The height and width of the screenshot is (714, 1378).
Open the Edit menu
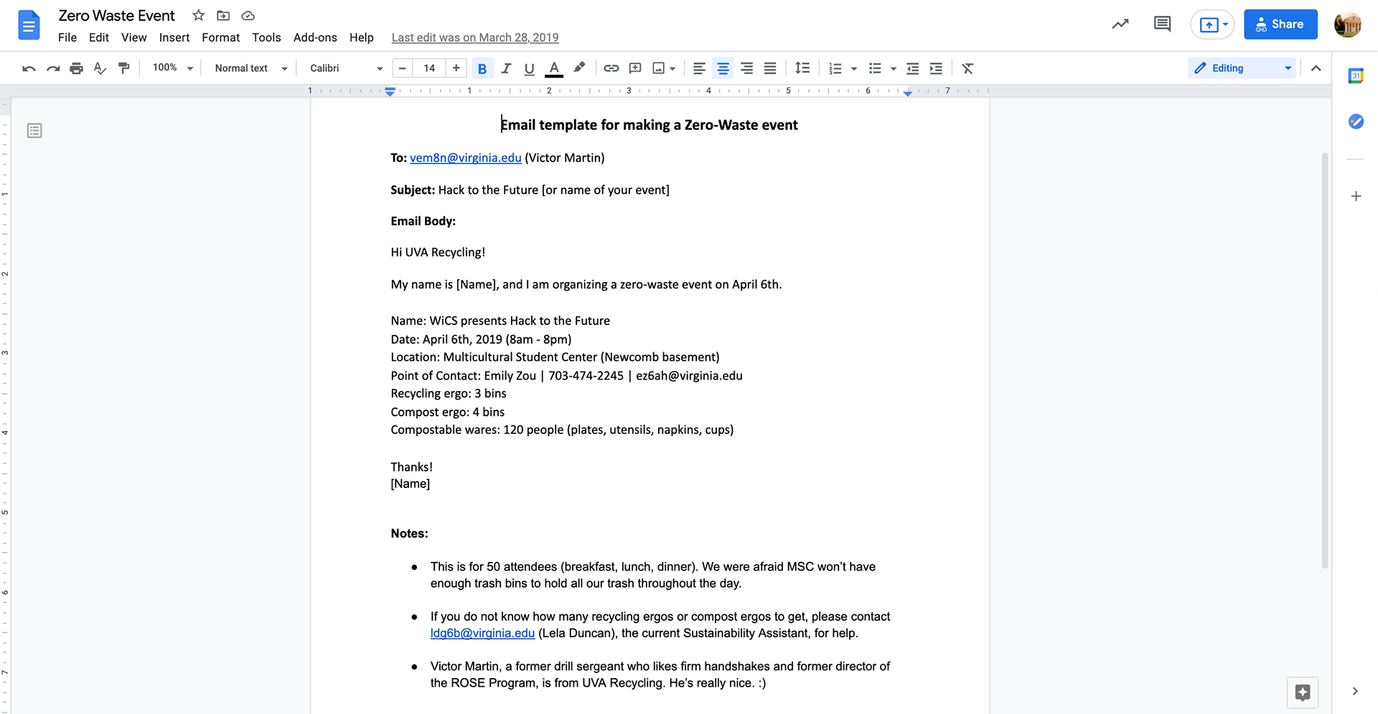tap(99, 37)
